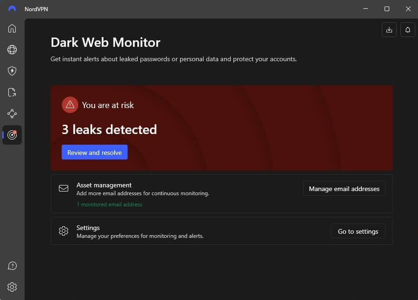
Task: Open the file sharing sidebar icon
Action: (12, 92)
